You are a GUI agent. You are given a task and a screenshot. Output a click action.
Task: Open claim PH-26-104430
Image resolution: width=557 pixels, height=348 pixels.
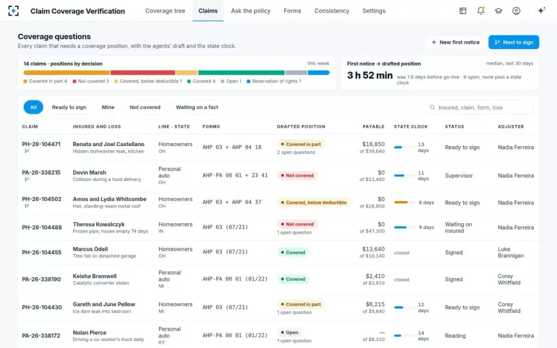tap(42, 307)
